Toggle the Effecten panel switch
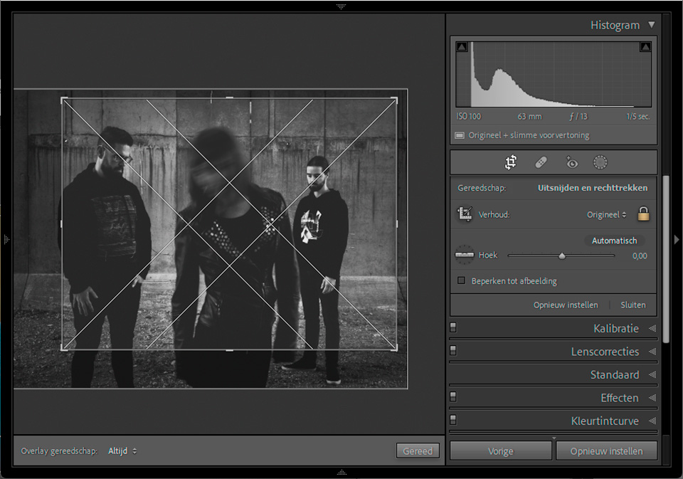Viewport: 683px width, 479px height. coord(453,396)
